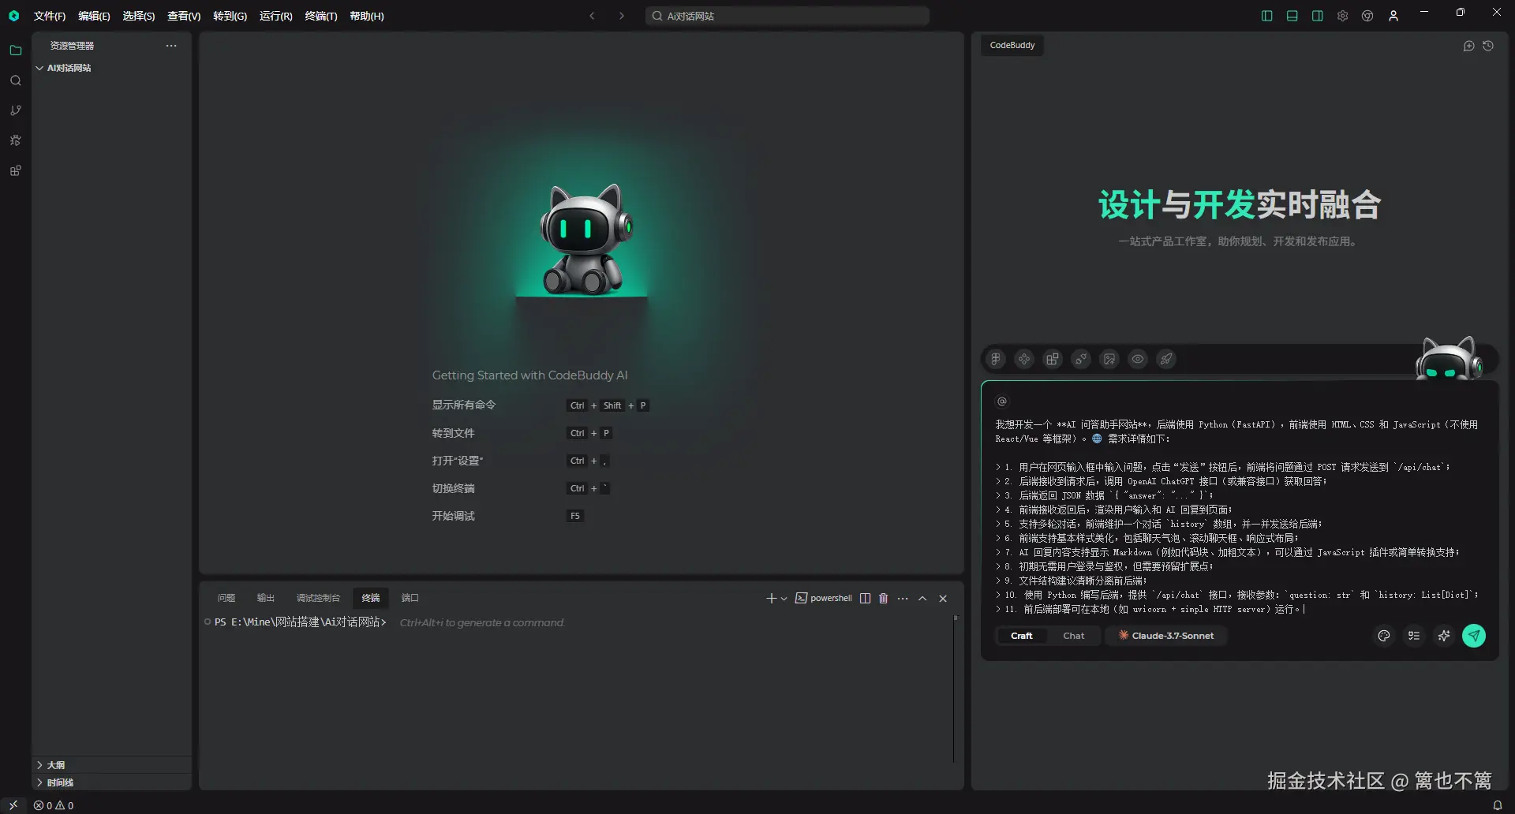Open the account profile icon

(x=1393, y=16)
